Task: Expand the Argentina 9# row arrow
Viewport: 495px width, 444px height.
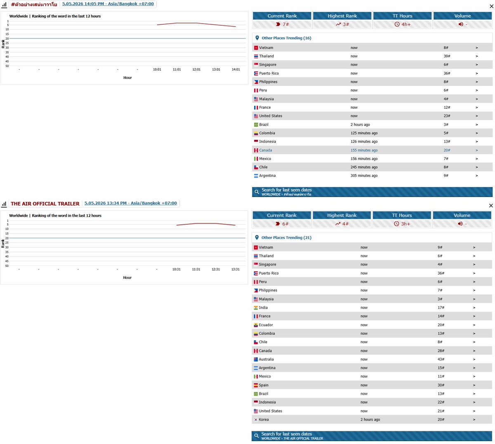Action: coord(477,176)
